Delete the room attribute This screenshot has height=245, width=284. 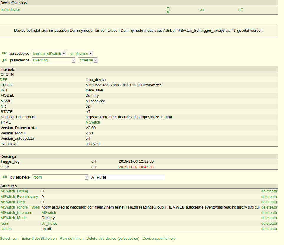[x=269, y=224]
